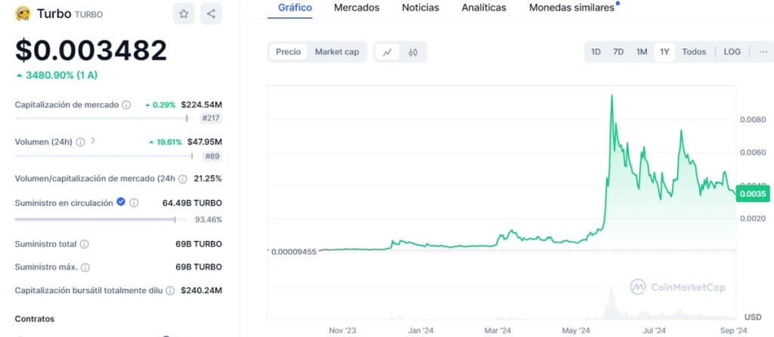Open info icon next to Volumen (24h)

(80, 142)
